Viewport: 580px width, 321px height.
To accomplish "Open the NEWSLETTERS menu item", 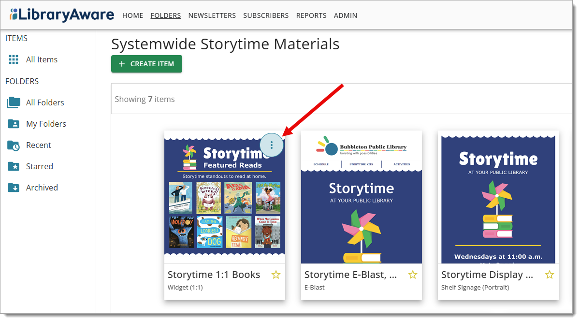I will [212, 15].
